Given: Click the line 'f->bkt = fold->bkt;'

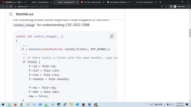Looking at the screenshot, I should pos(44,92).
